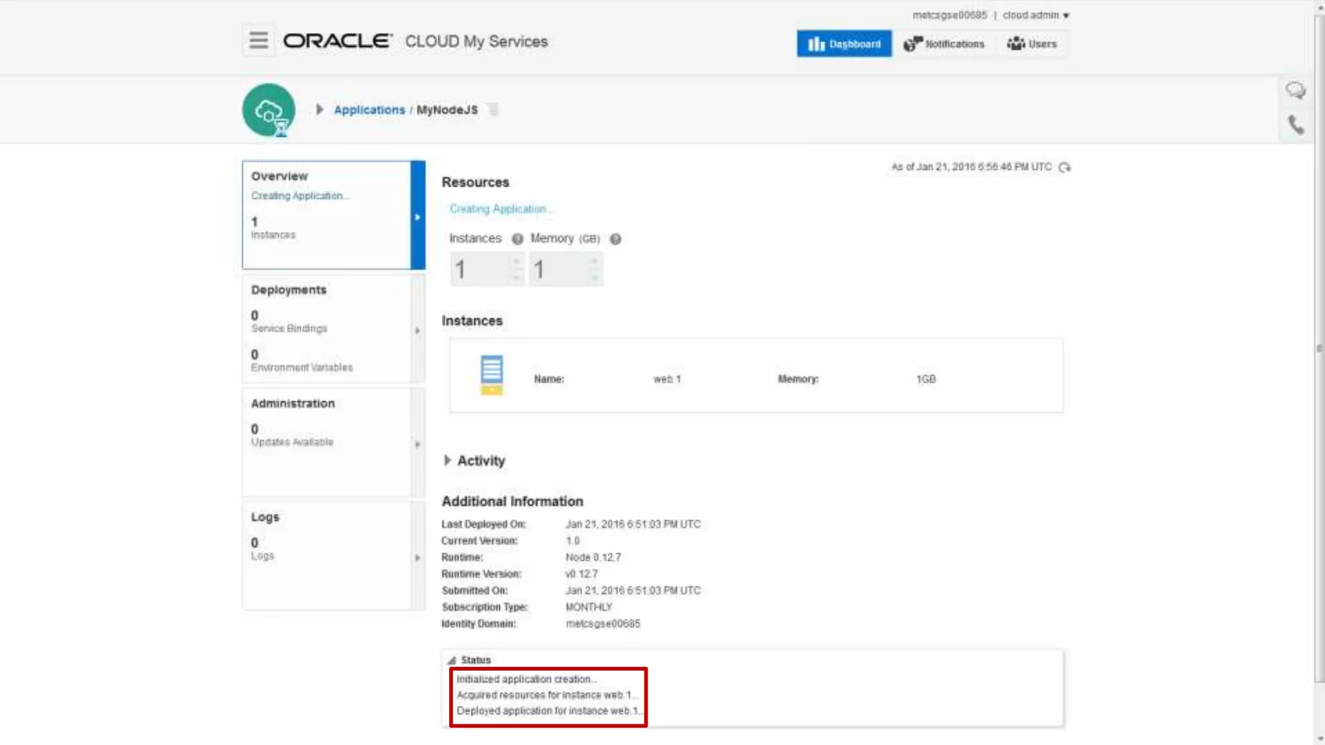Refresh the page status timestamp
This screenshot has width=1325, height=745.
[x=1064, y=167]
